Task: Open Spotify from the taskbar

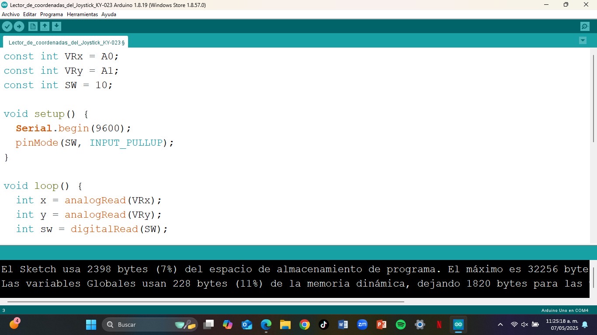Action: 401,325
